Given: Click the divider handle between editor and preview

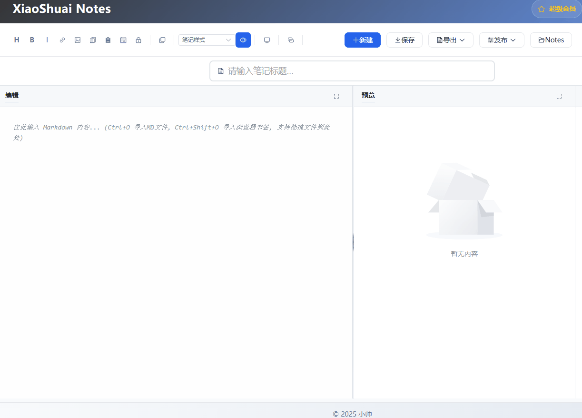Looking at the screenshot, I should pos(353,242).
